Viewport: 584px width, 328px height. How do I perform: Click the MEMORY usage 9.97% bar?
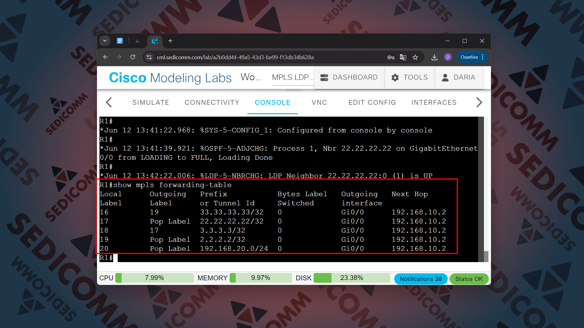[261, 278]
